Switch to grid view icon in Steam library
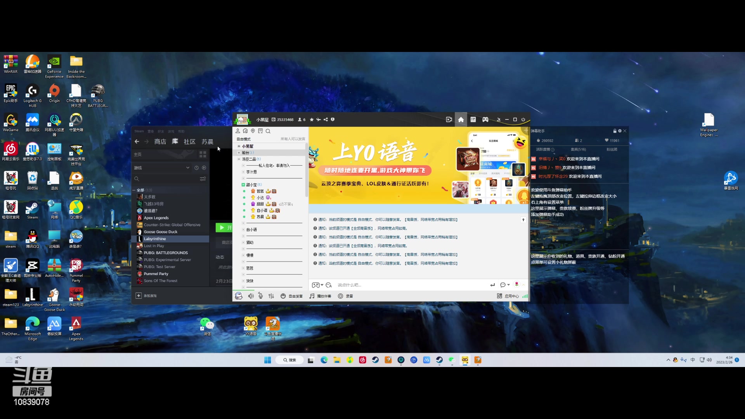This screenshot has height=419, width=745. pyautogui.click(x=203, y=154)
